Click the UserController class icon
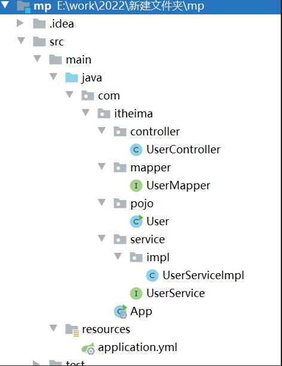Screen dimensions: 282x366 (136, 150)
